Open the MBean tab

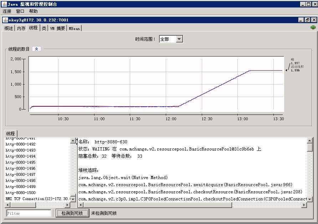pyautogui.click(x=74, y=29)
